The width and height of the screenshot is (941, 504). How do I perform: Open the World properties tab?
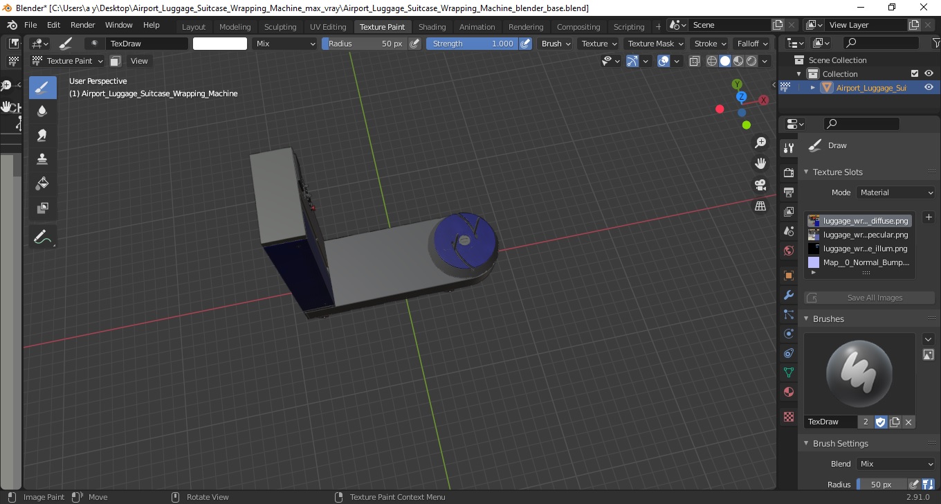788,251
